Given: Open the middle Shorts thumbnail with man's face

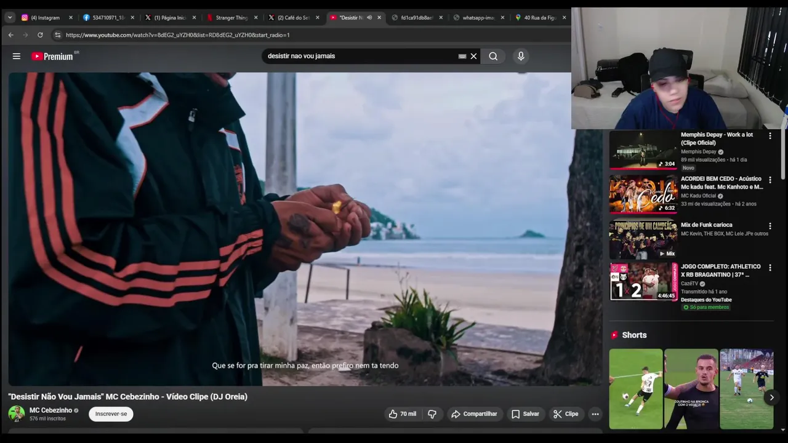Looking at the screenshot, I should pyautogui.click(x=691, y=389).
